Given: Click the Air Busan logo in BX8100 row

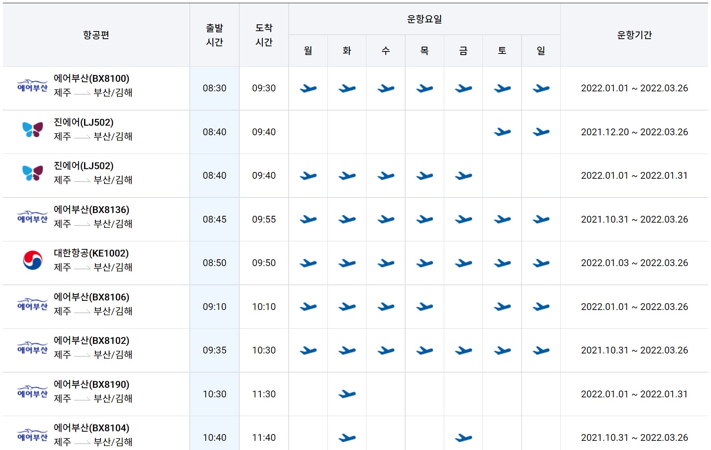Looking at the screenshot, I should tap(32, 85).
